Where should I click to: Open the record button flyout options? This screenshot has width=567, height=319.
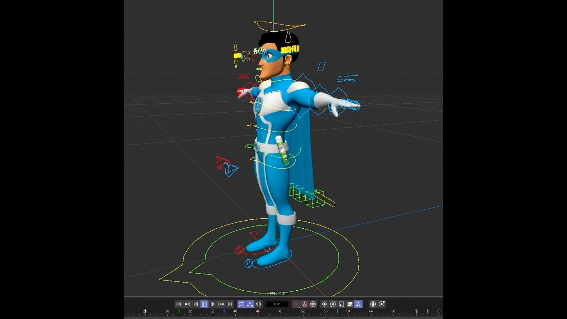299,307
